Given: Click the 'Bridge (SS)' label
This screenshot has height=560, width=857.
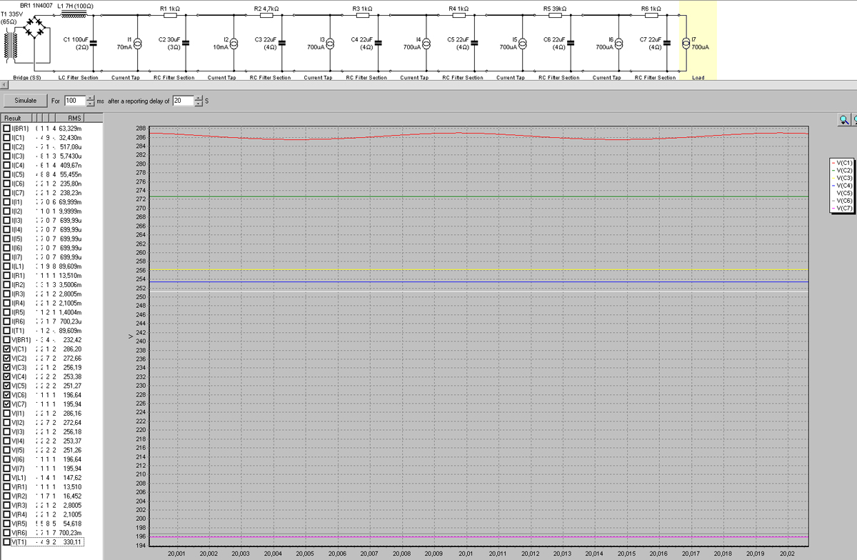Looking at the screenshot, I should tap(26, 77).
